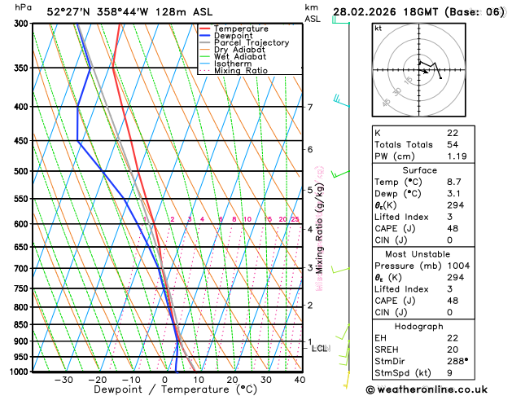Viewport: 512px width, 396px height.
Task: Click the wind barb at 300 hPa
Action: 341,20
